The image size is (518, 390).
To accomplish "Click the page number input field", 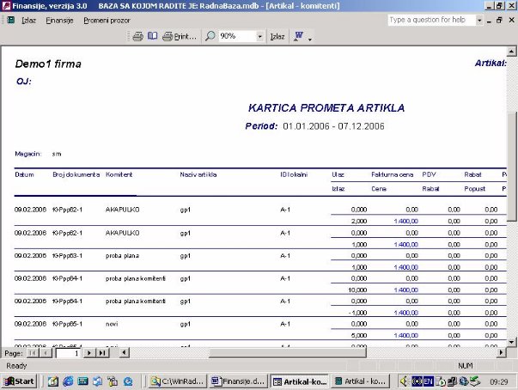I will tap(67, 353).
